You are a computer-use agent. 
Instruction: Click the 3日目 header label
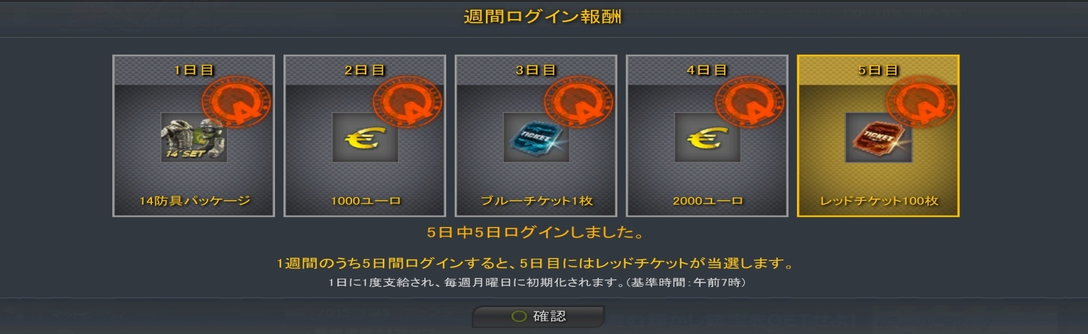point(536,70)
